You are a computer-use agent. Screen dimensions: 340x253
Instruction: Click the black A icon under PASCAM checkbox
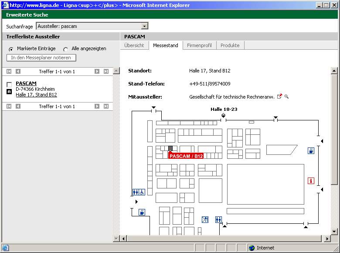click(9, 92)
